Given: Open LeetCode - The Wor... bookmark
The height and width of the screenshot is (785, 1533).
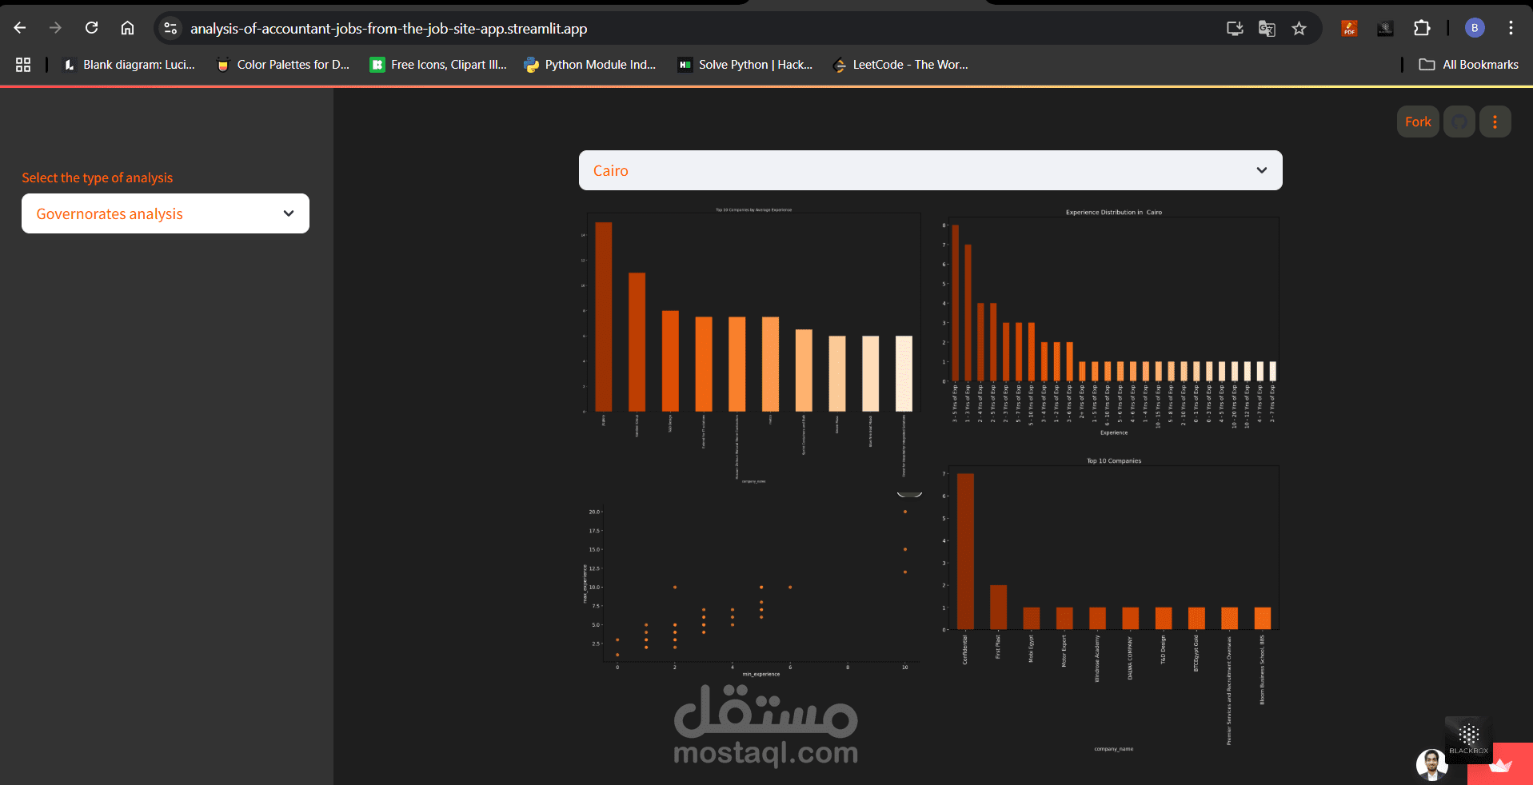Looking at the screenshot, I should point(900,65).
